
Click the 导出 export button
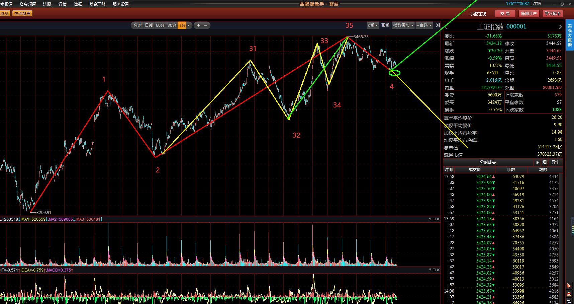tap(556, 162)
